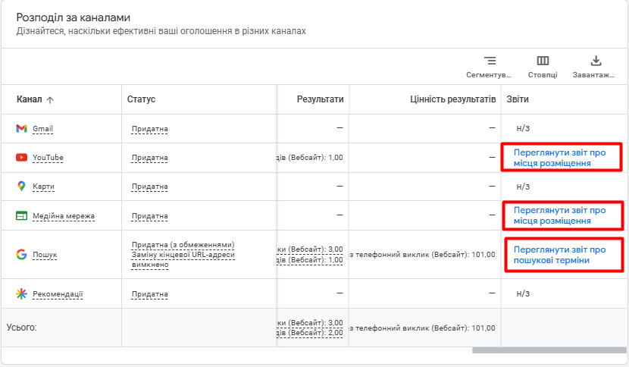This screenshot has height=367, width=629.
Task: Sort by the Канал column arrow
Action: coord(50,100)
